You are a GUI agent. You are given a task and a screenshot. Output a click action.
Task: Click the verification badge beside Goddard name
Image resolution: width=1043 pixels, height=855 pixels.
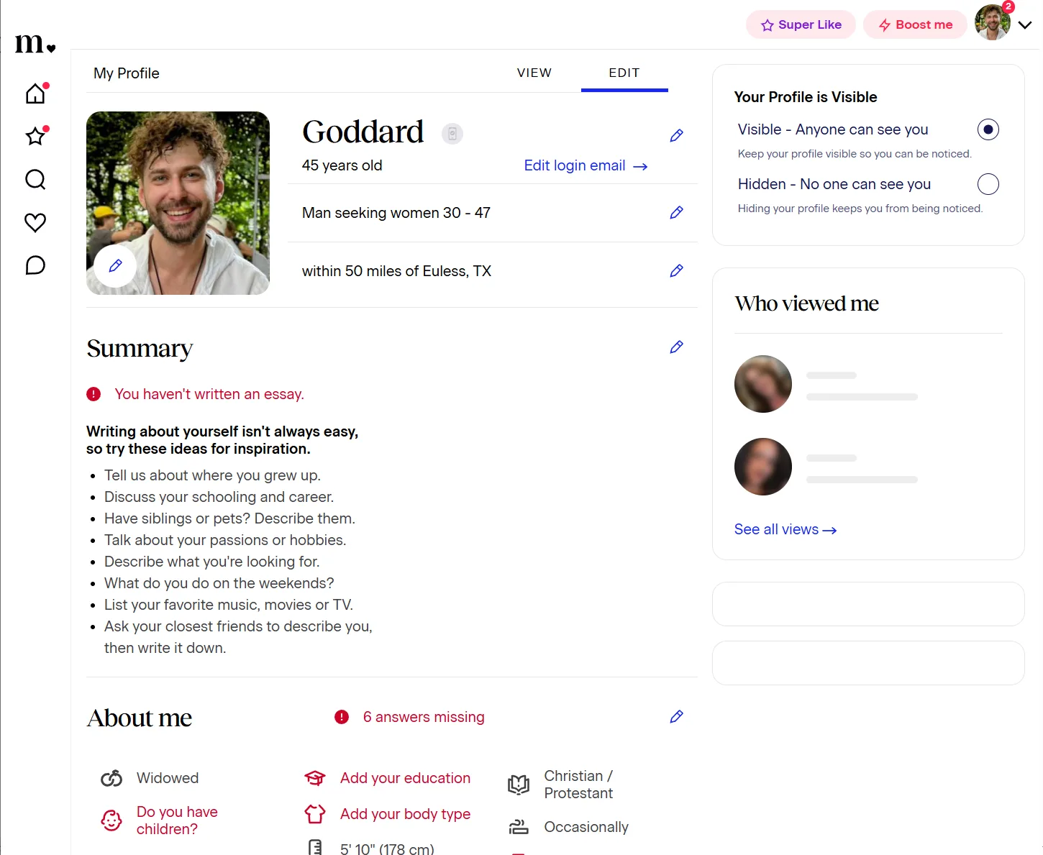(x=452, y=134)
